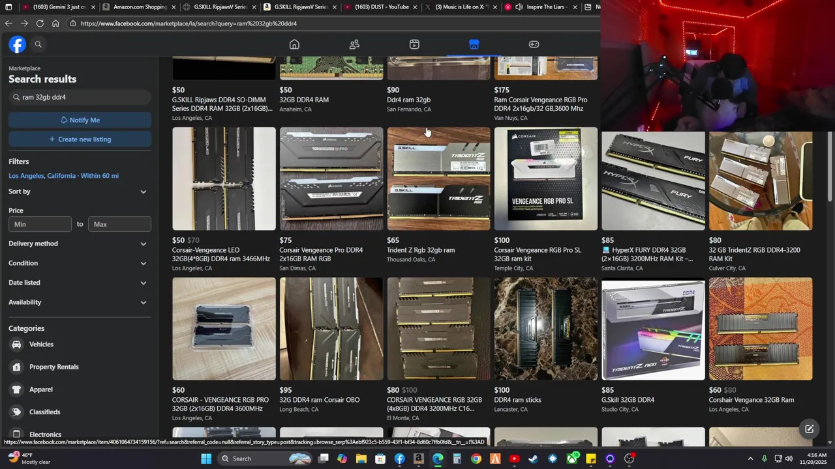This screenshot has width=835, height=469.
Task: Switch to the DUST - YouTube tab
Action: pos(382,7)
